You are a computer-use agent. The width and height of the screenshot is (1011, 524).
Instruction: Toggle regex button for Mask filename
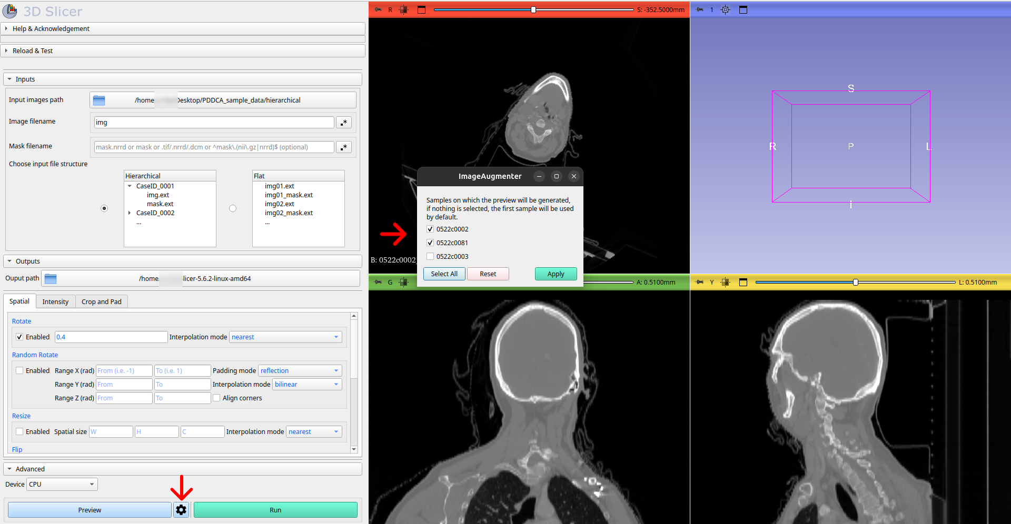pyautogui.click(x=344, y=147)
